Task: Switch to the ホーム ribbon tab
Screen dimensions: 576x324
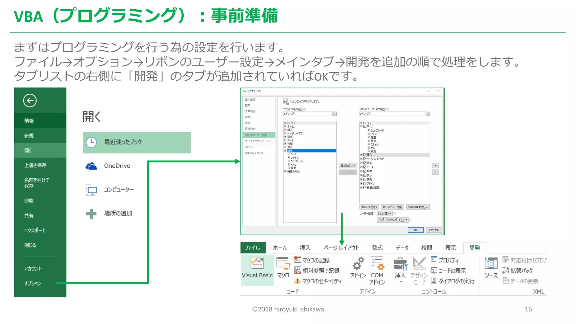Action: [280, 248]
